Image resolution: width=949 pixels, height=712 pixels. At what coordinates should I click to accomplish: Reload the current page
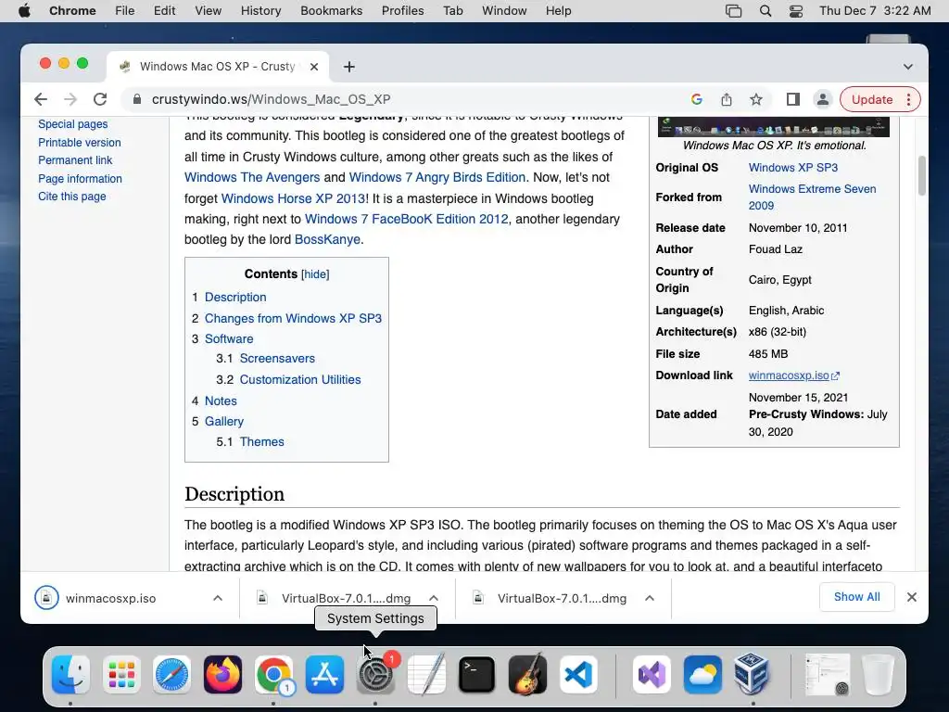pos(100,99)
